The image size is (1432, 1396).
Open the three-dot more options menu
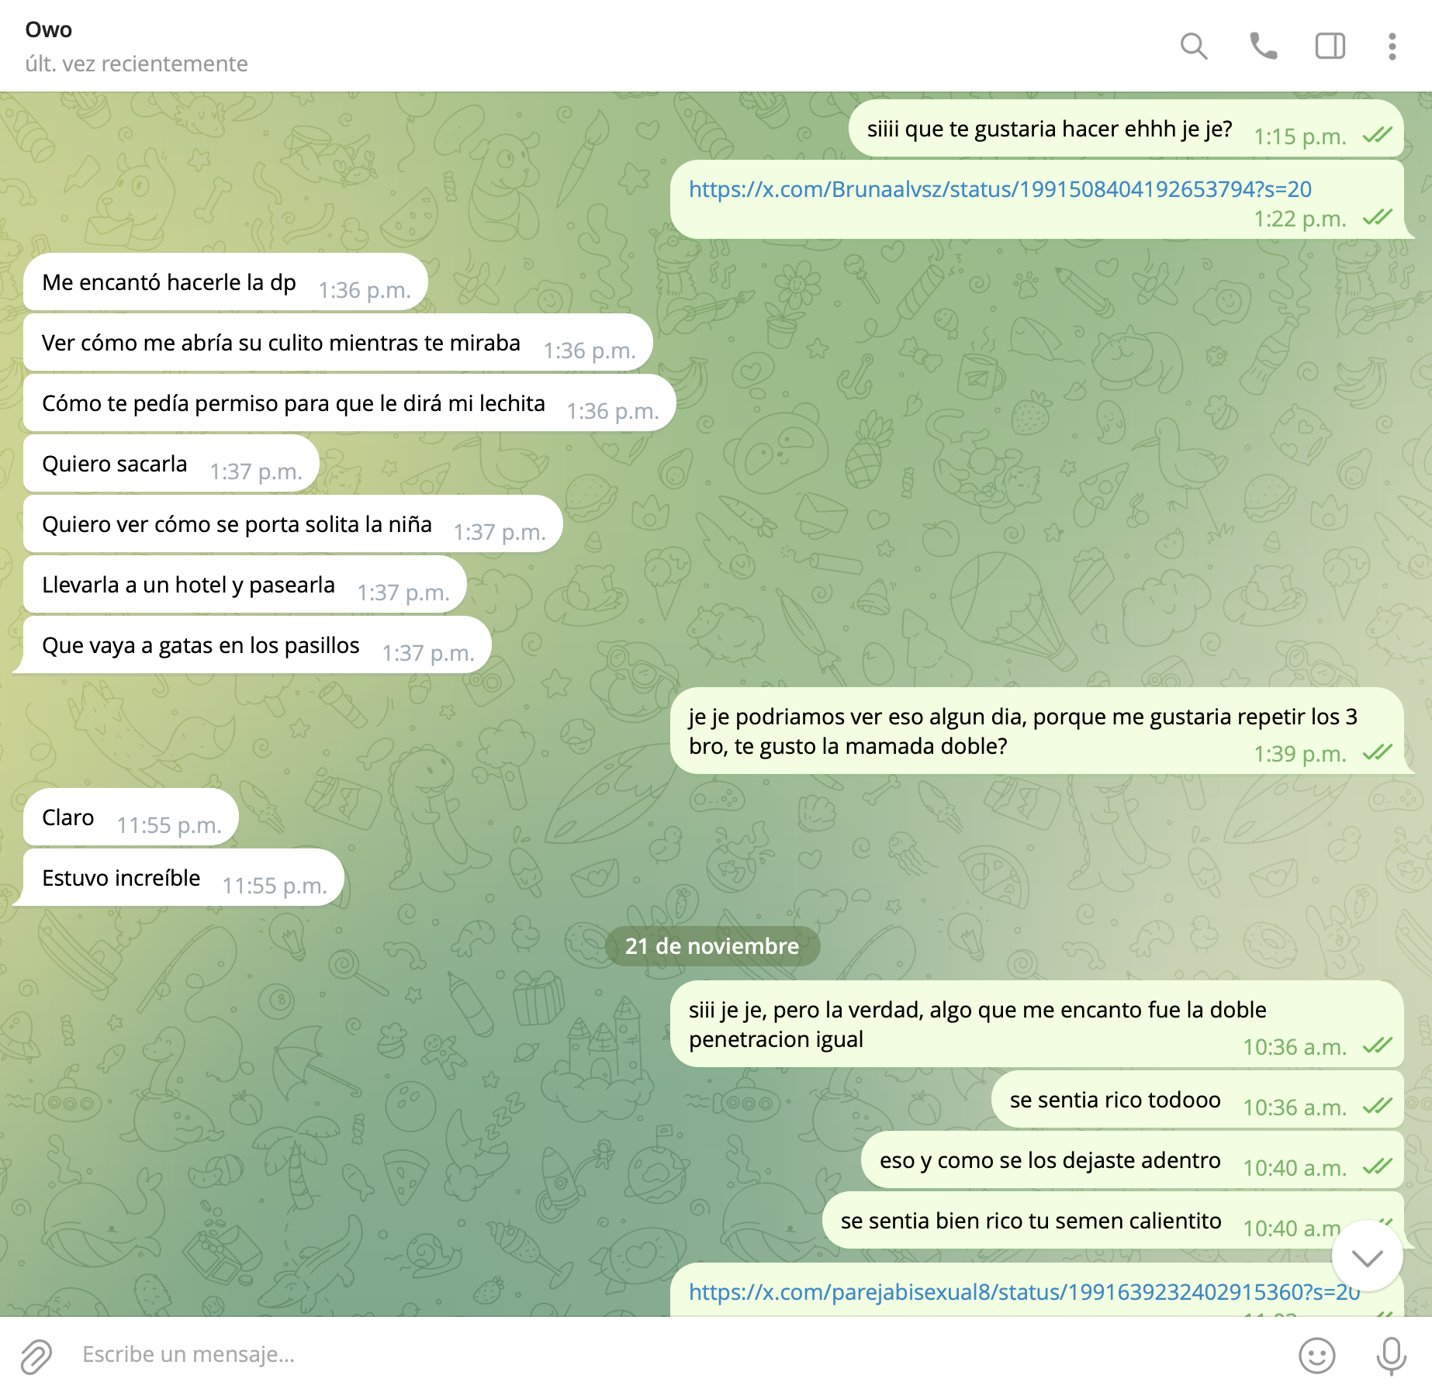pos(1392,47)
